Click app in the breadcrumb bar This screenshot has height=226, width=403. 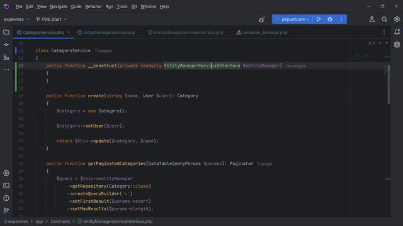click(39, 222)
